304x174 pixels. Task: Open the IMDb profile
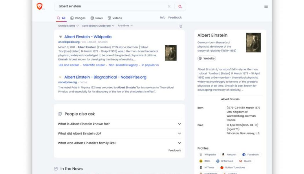[x=206, y=161]
